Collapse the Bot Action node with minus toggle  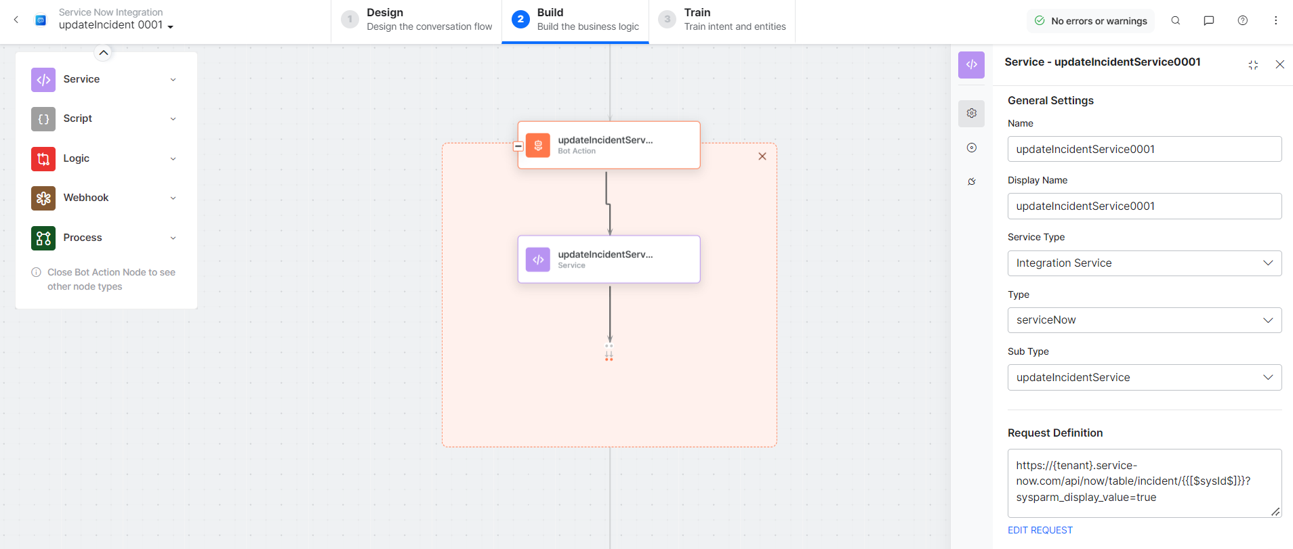[x=518, y=146]
